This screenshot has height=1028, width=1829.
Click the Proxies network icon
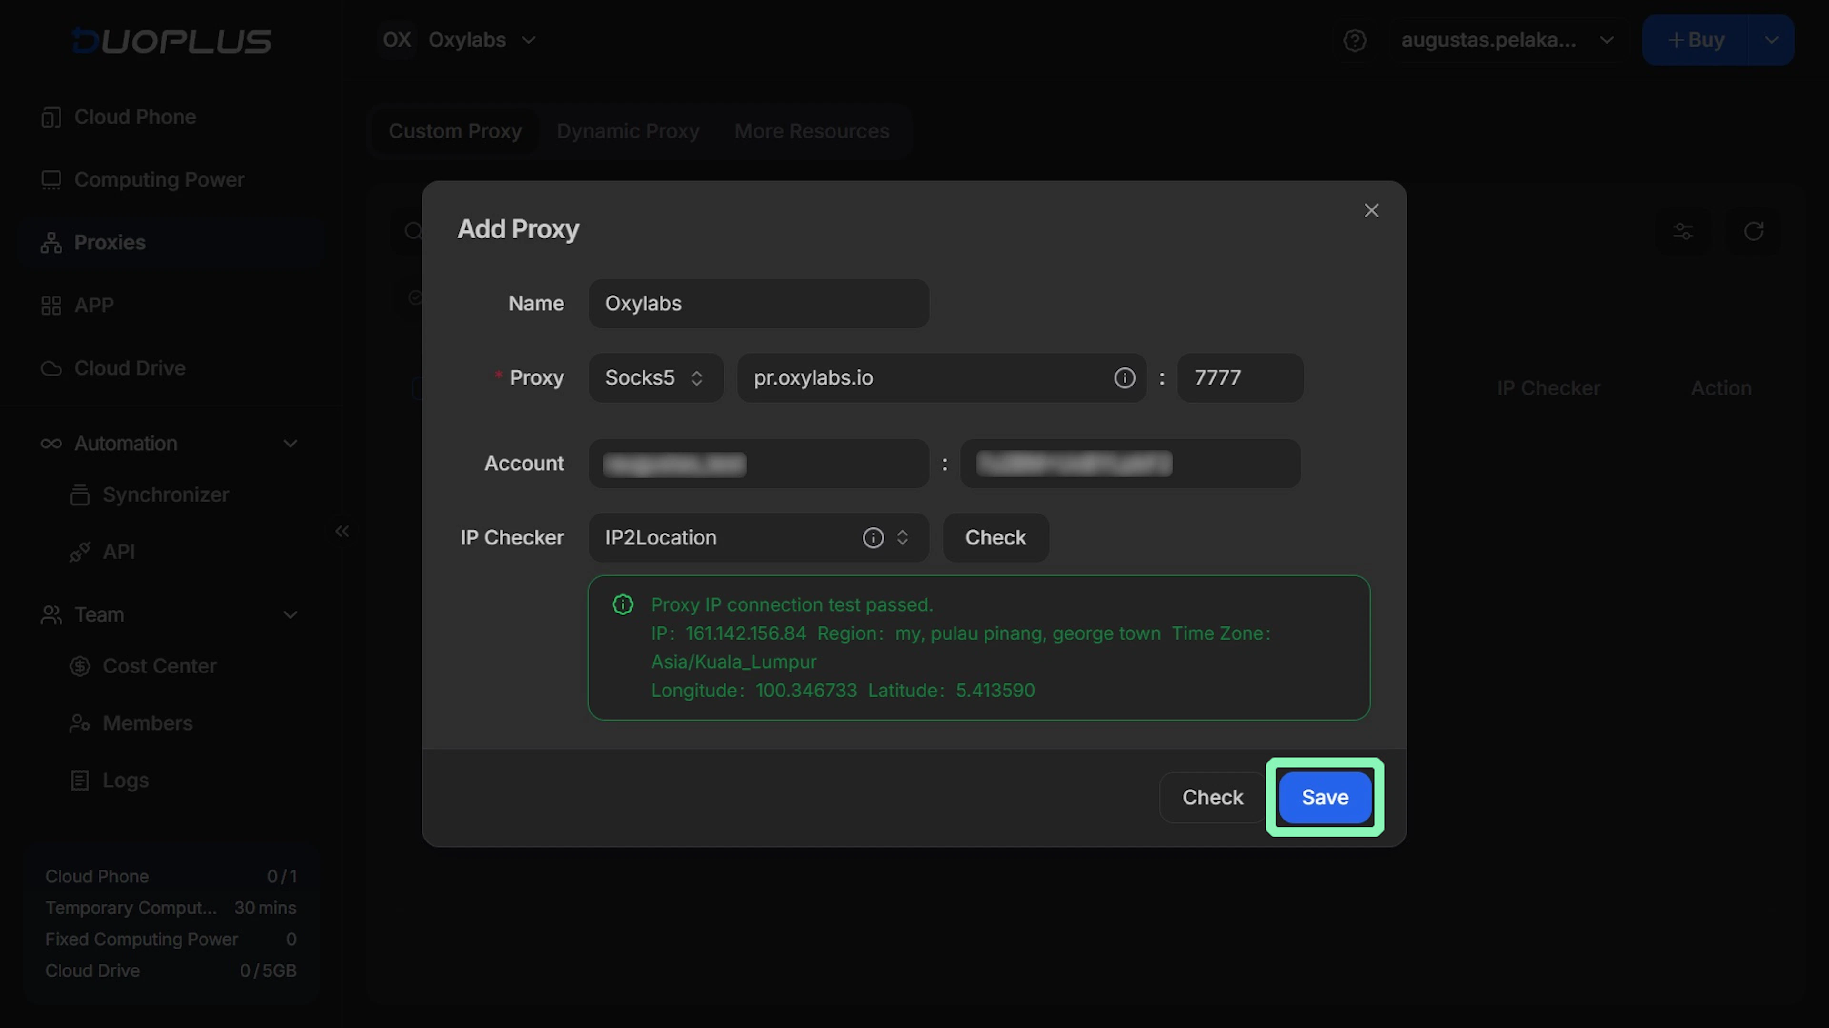(51, 243)
